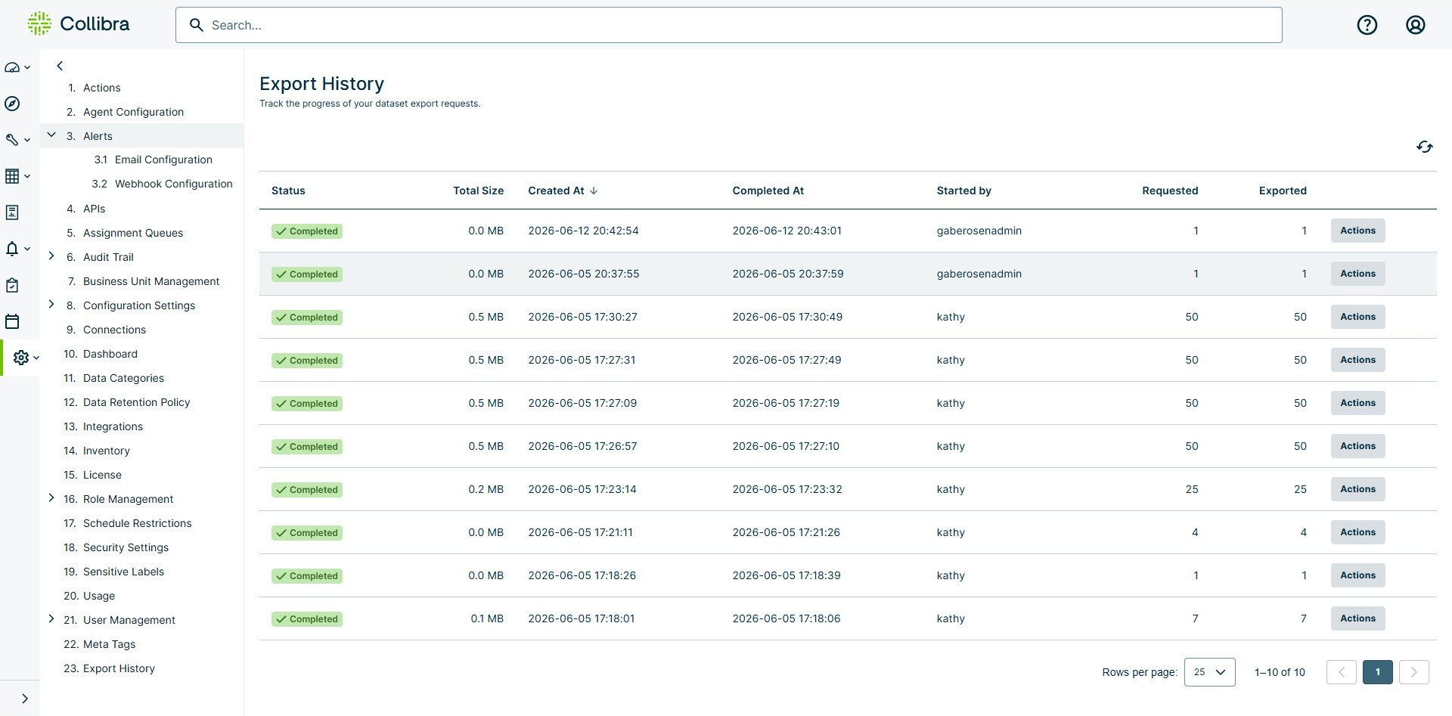
Task: Open License menu item
Action: click(102, 475)
